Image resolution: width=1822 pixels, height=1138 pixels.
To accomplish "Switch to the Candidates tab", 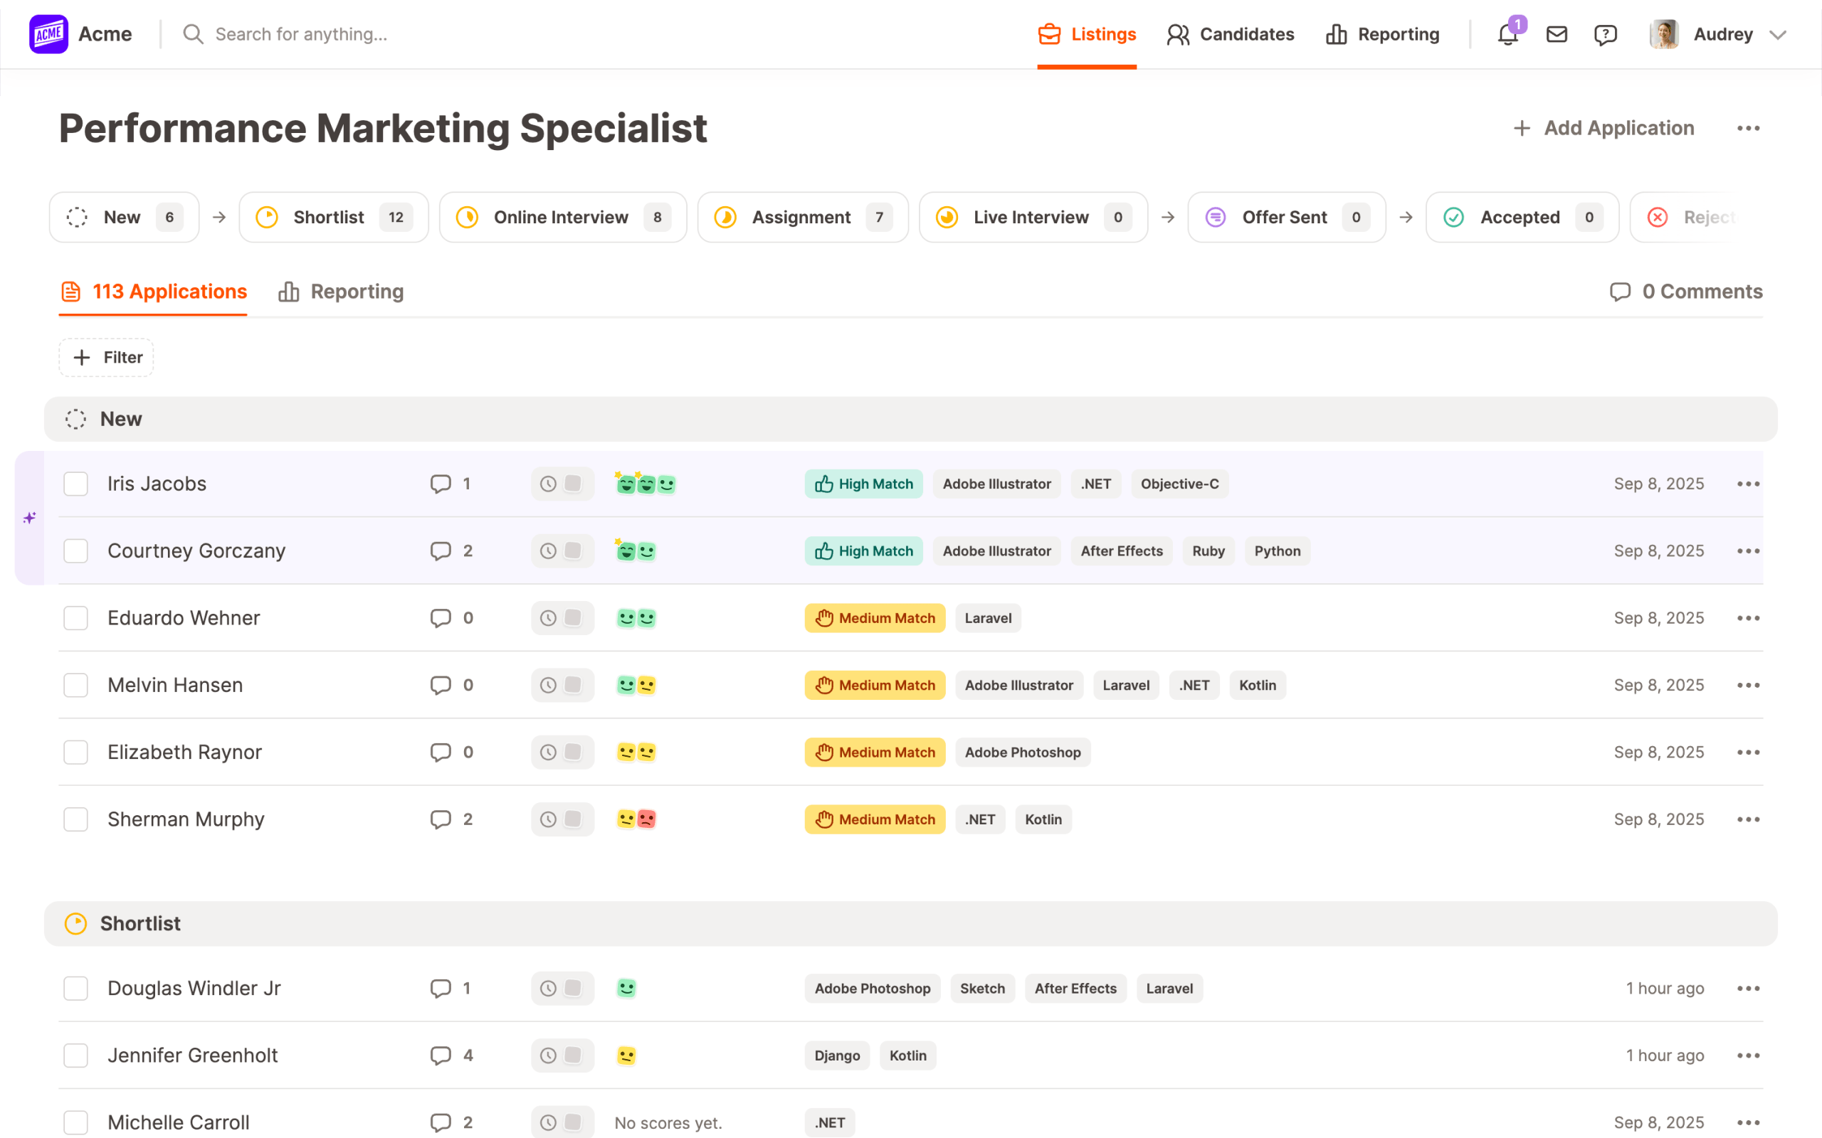I will tap(1231, 35).
